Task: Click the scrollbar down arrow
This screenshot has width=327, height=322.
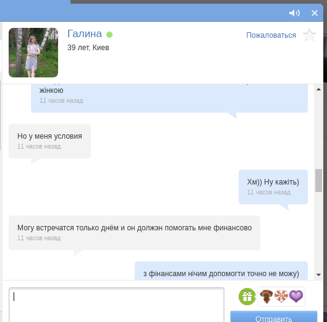Action: click(x=318, y=275)
